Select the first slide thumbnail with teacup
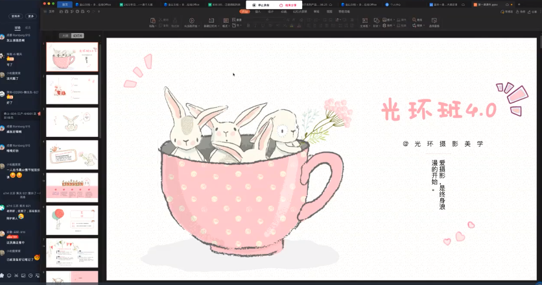Viewport: 542px width, 285px height. pyautogui.click(x=72, y=56)
